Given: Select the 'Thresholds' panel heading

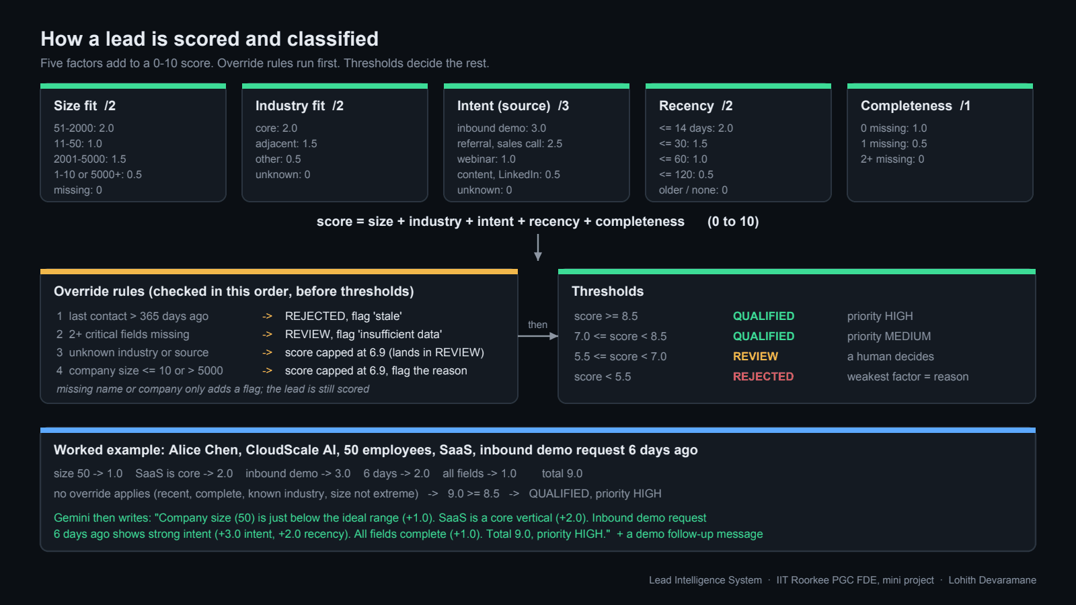Looking at the screenshot, I should tap(608, 291).
